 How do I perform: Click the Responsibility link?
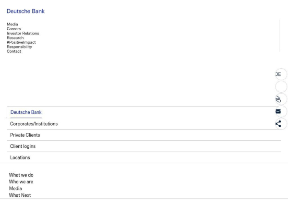[x=19, y=47]
